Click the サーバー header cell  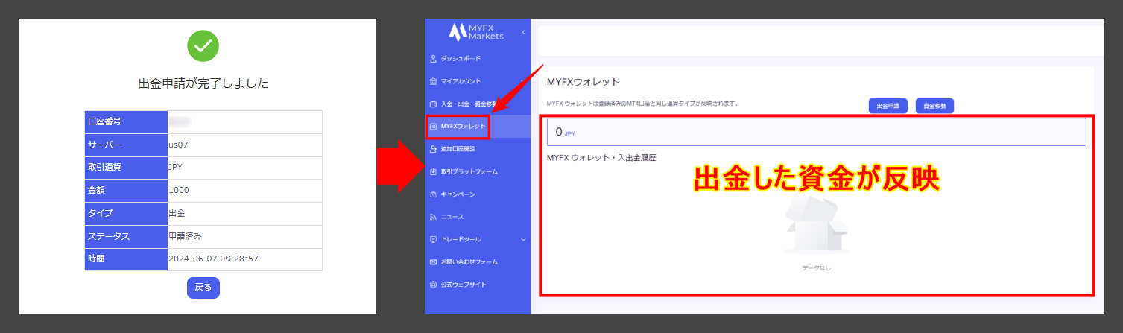(x=127, y=145)
